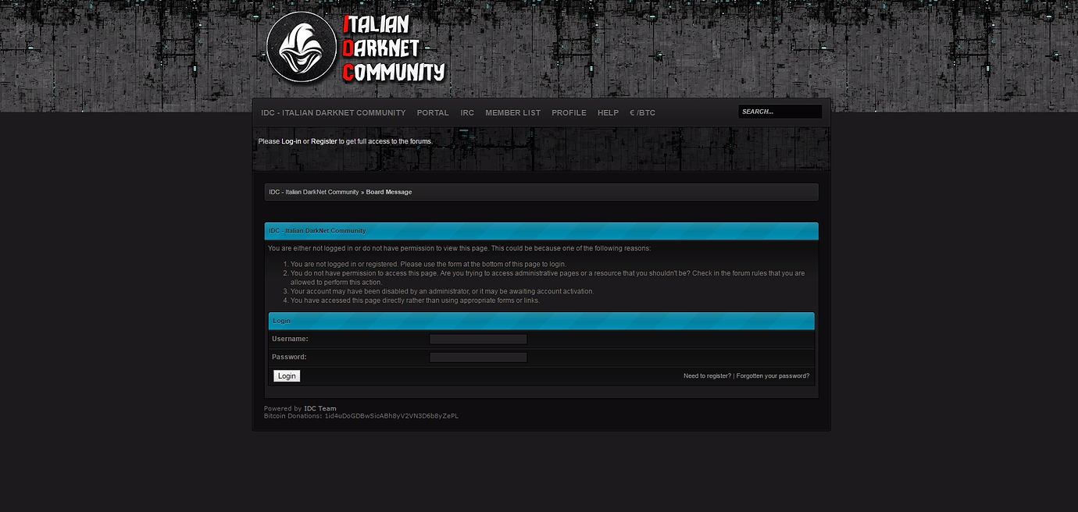This screenshot has height=512, width=1078.
Task: Click the Password input field
Action: [x=478, y=357]
